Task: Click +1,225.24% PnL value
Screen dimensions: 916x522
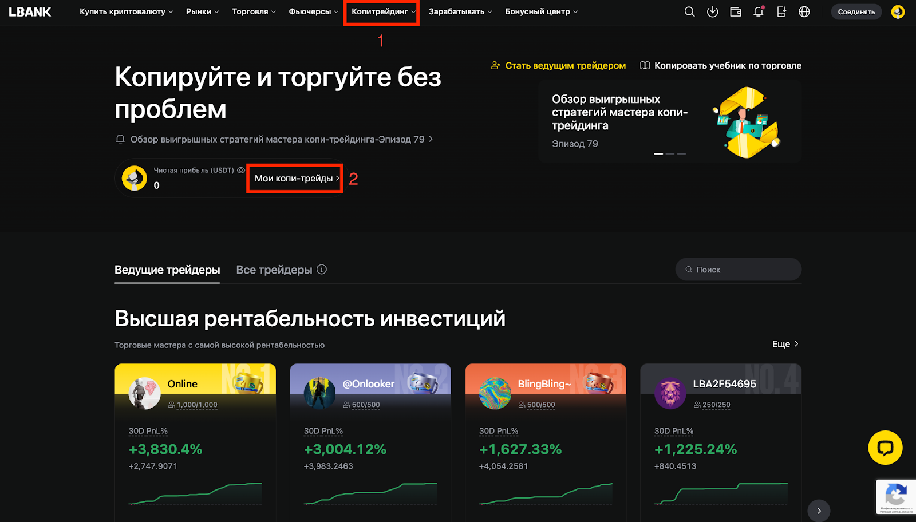Action: [x=696, y=449]
